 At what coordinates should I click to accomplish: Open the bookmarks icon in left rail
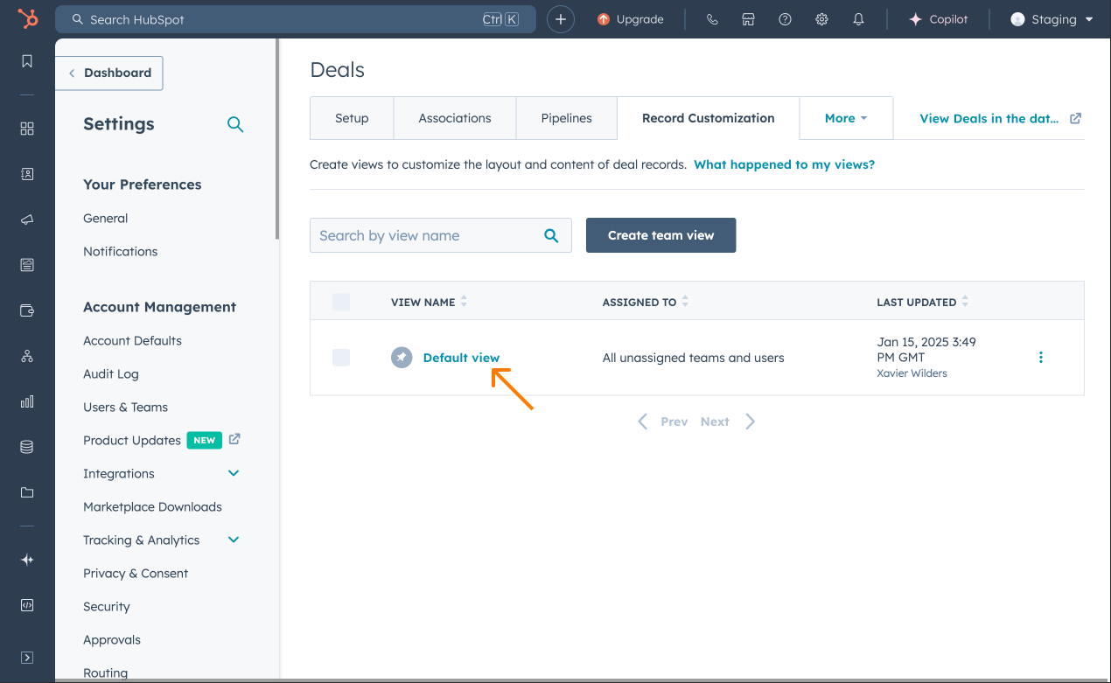[x=27, y=61]
